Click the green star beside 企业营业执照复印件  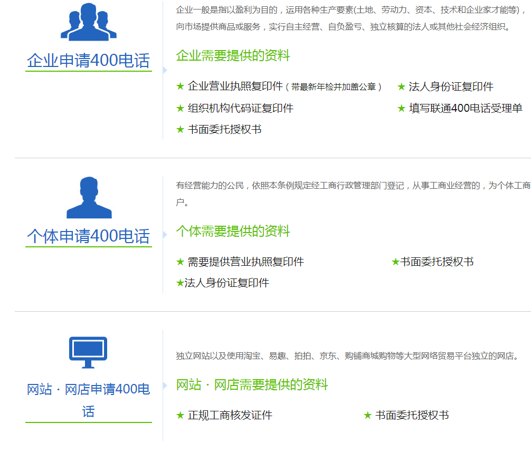click(x=180, y=86)
